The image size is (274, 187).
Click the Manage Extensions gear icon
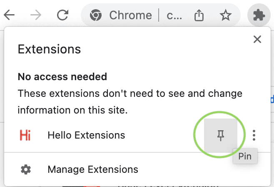coord(26,169)
